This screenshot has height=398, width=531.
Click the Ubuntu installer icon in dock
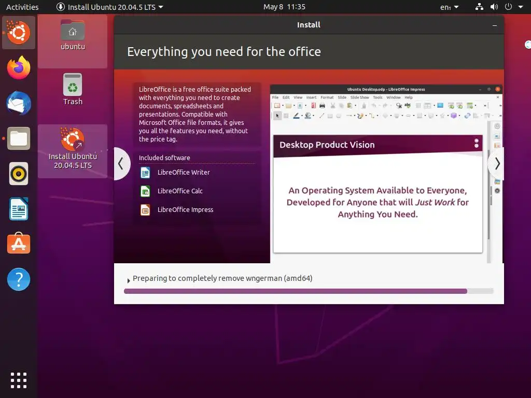(19, 33)
